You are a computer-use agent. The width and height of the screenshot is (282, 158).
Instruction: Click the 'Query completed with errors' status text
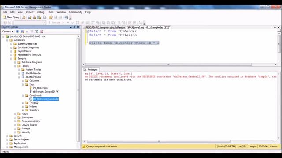point(102,147)
